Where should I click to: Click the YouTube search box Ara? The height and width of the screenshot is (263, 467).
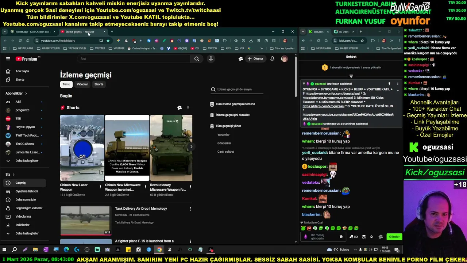pos(134,59)
